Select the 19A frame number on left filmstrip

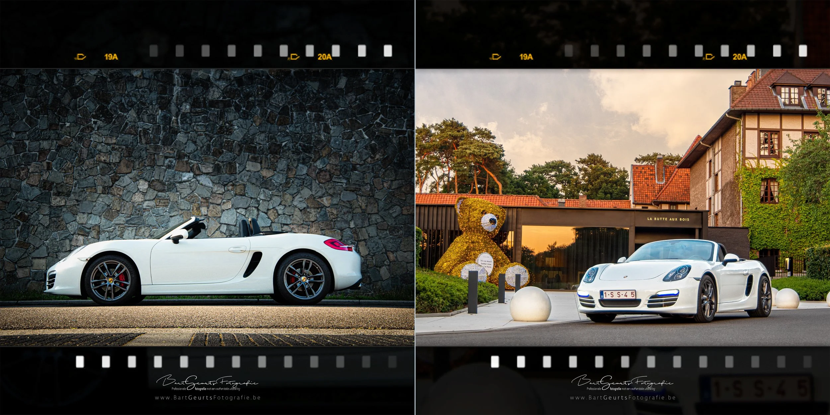pos(111,57)
